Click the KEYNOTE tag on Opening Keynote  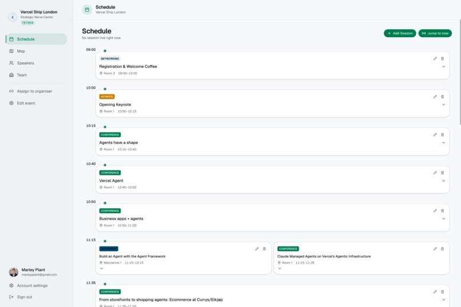[107, 97]
